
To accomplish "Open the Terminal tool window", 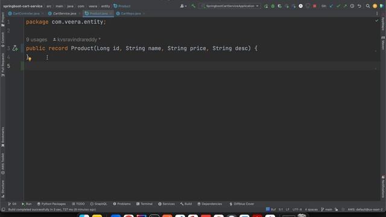I will pyautogui.click(x=144, y=204).
